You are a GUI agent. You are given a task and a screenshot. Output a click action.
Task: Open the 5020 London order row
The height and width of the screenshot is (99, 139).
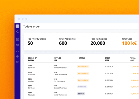[x=83, y=80]
